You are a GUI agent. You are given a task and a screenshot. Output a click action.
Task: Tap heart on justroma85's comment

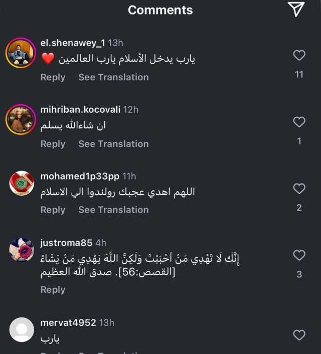coord(299,255)
